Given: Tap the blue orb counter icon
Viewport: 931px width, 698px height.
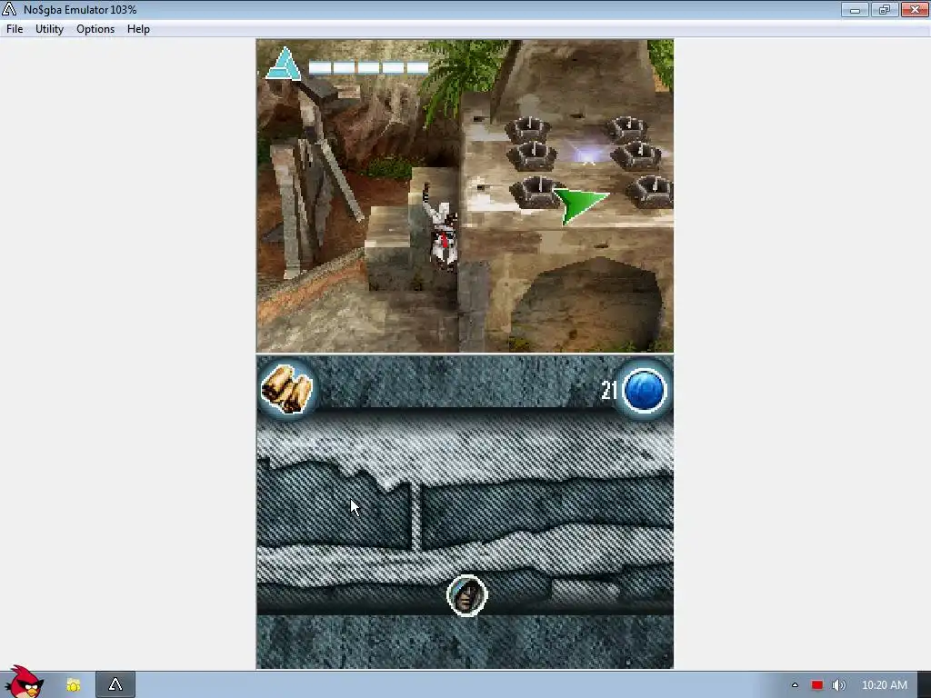Looking at the screenshot, I should [x=646, y=390].
